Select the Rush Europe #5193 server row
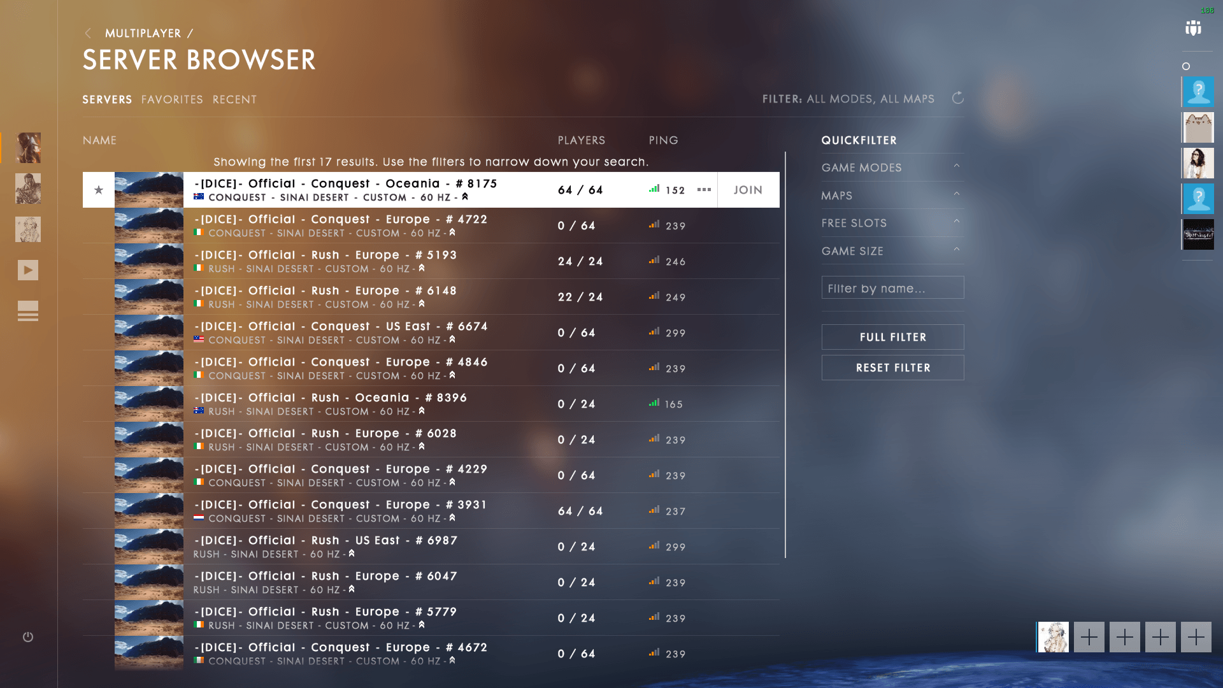1223x688 pixels. tap(431, 261)
